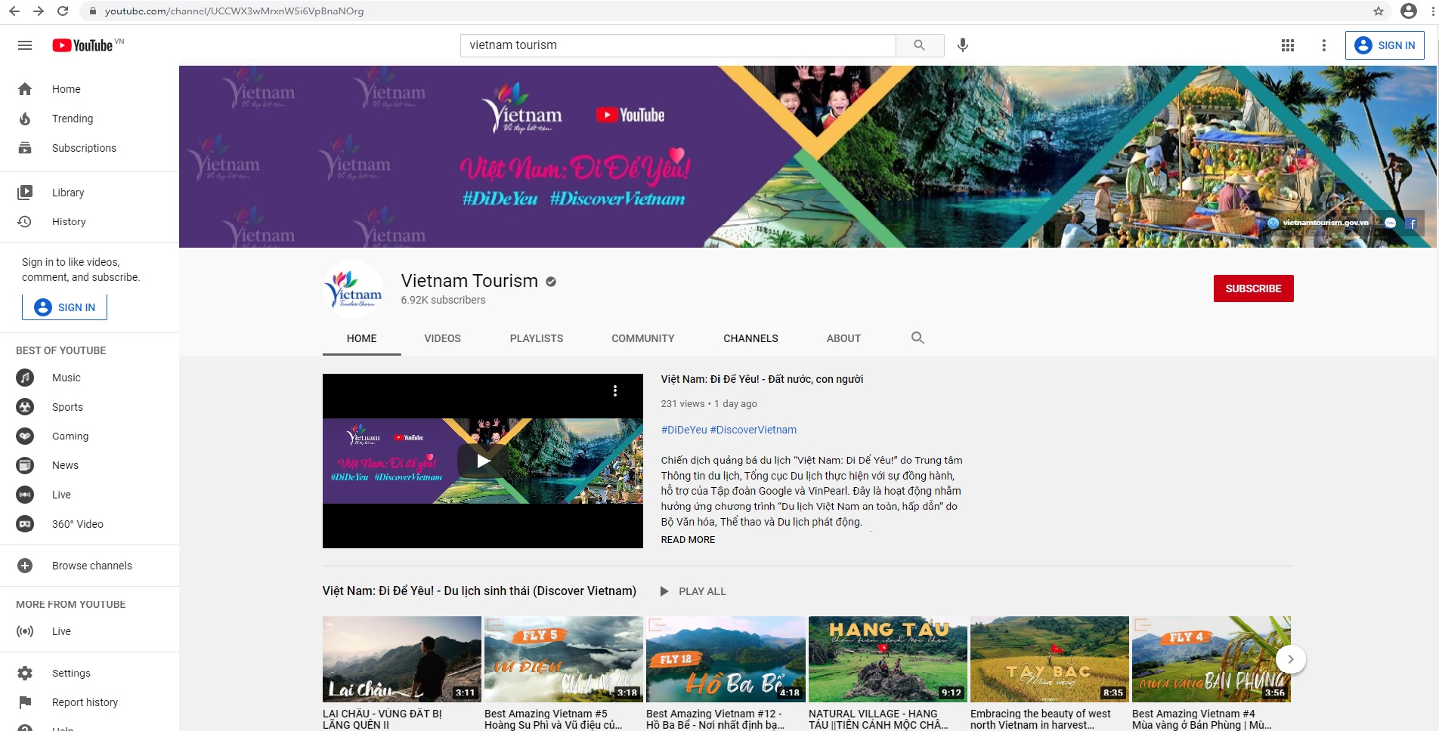The image size is (1439, 731).
Task: Switch to the HOME tab
Action: 361,338
